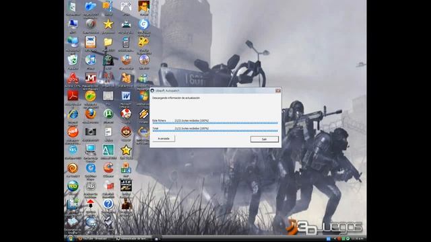Open the orange spiral desktop icon

tap(73, 168)
